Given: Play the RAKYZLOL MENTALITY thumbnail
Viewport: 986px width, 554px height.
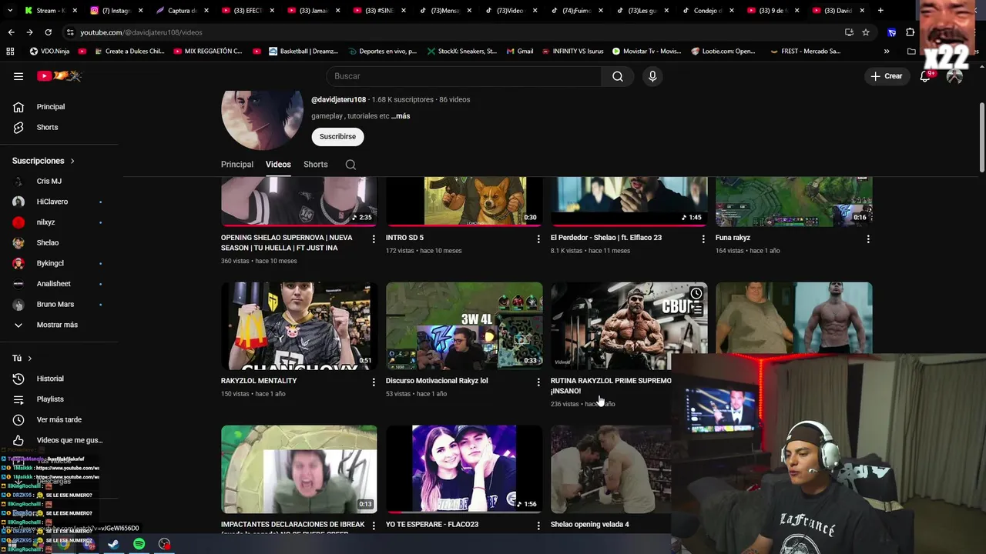Looking at the screenshot, I should pyautogui.click(x=299, y=325).
